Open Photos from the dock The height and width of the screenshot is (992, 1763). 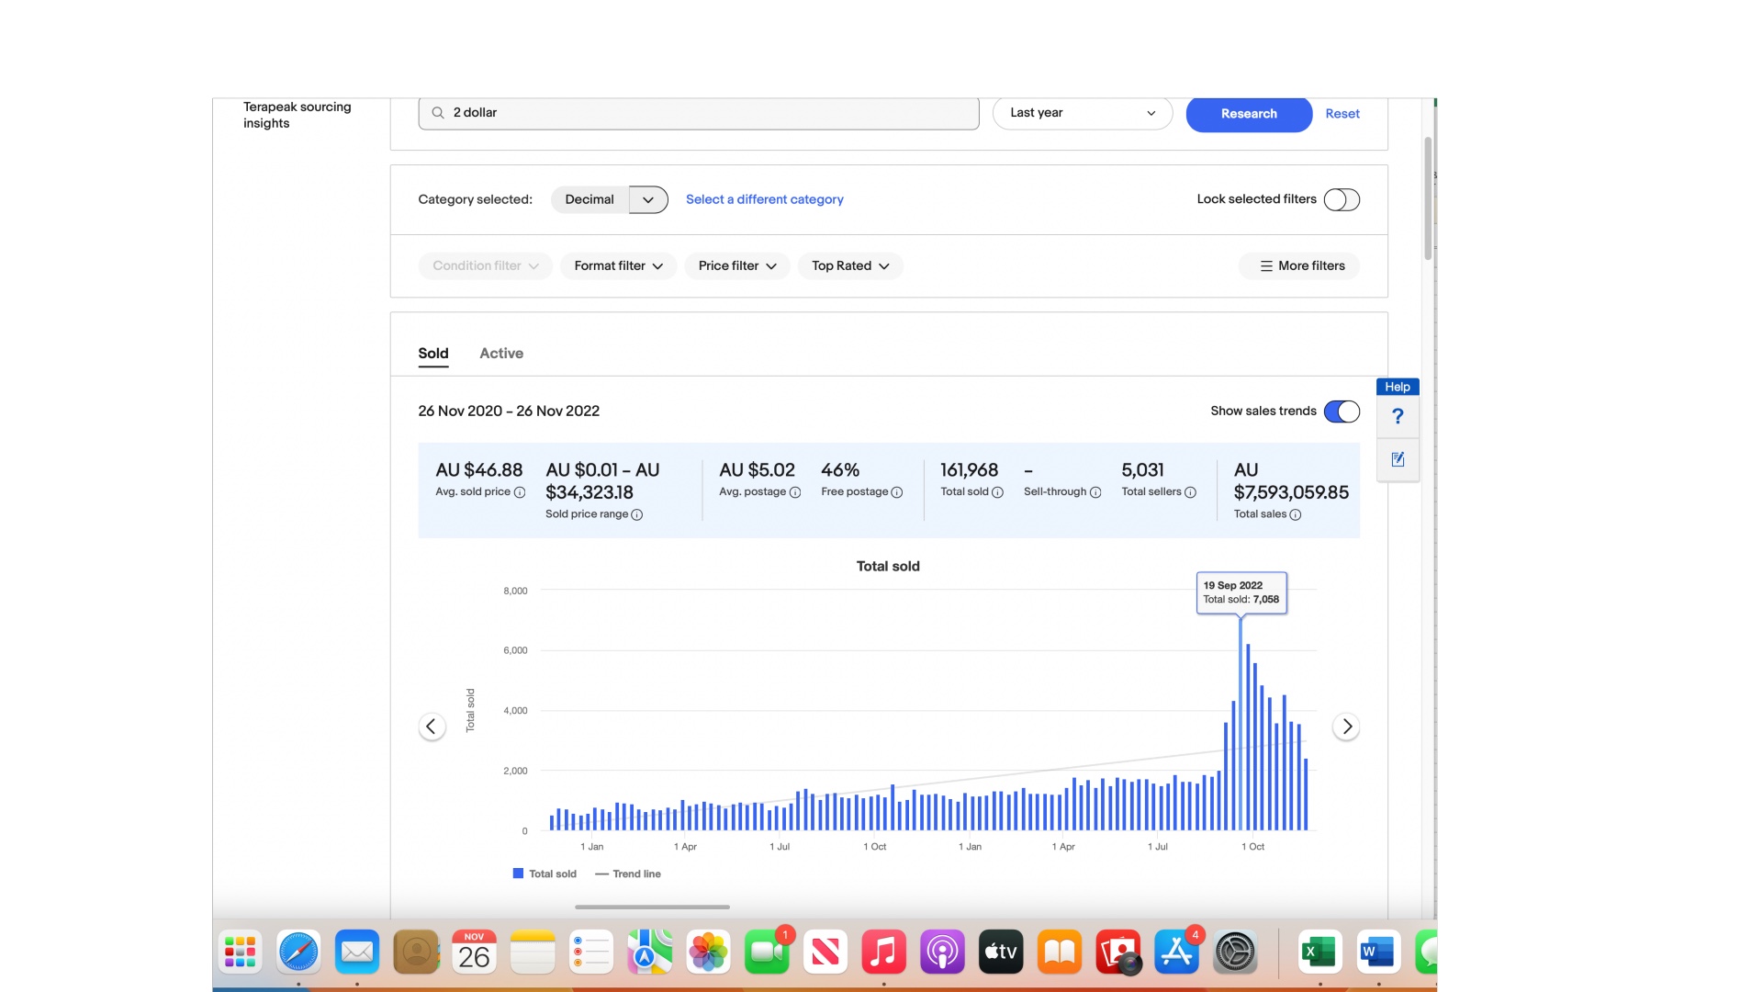tap(708, 953)
